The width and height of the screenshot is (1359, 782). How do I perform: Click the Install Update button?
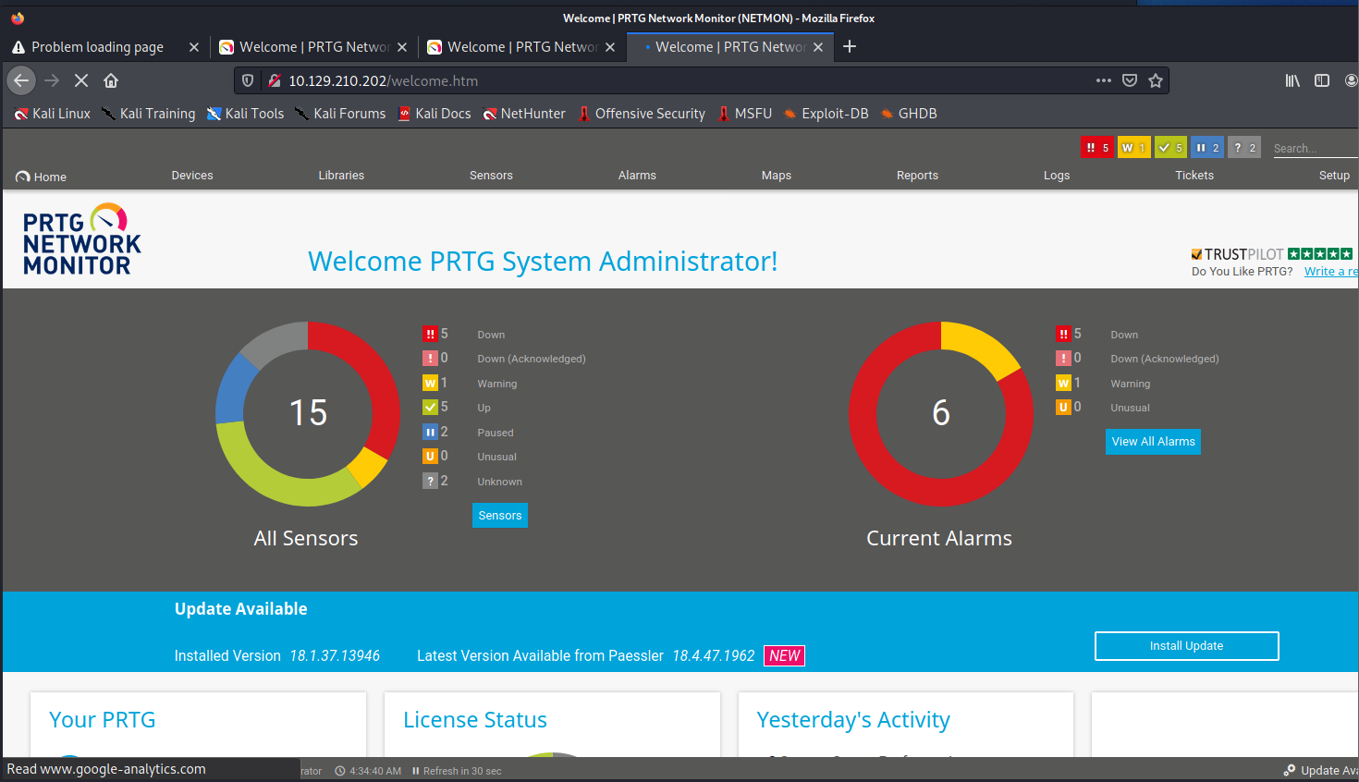pyautogui.click(x=1186, y=646)
